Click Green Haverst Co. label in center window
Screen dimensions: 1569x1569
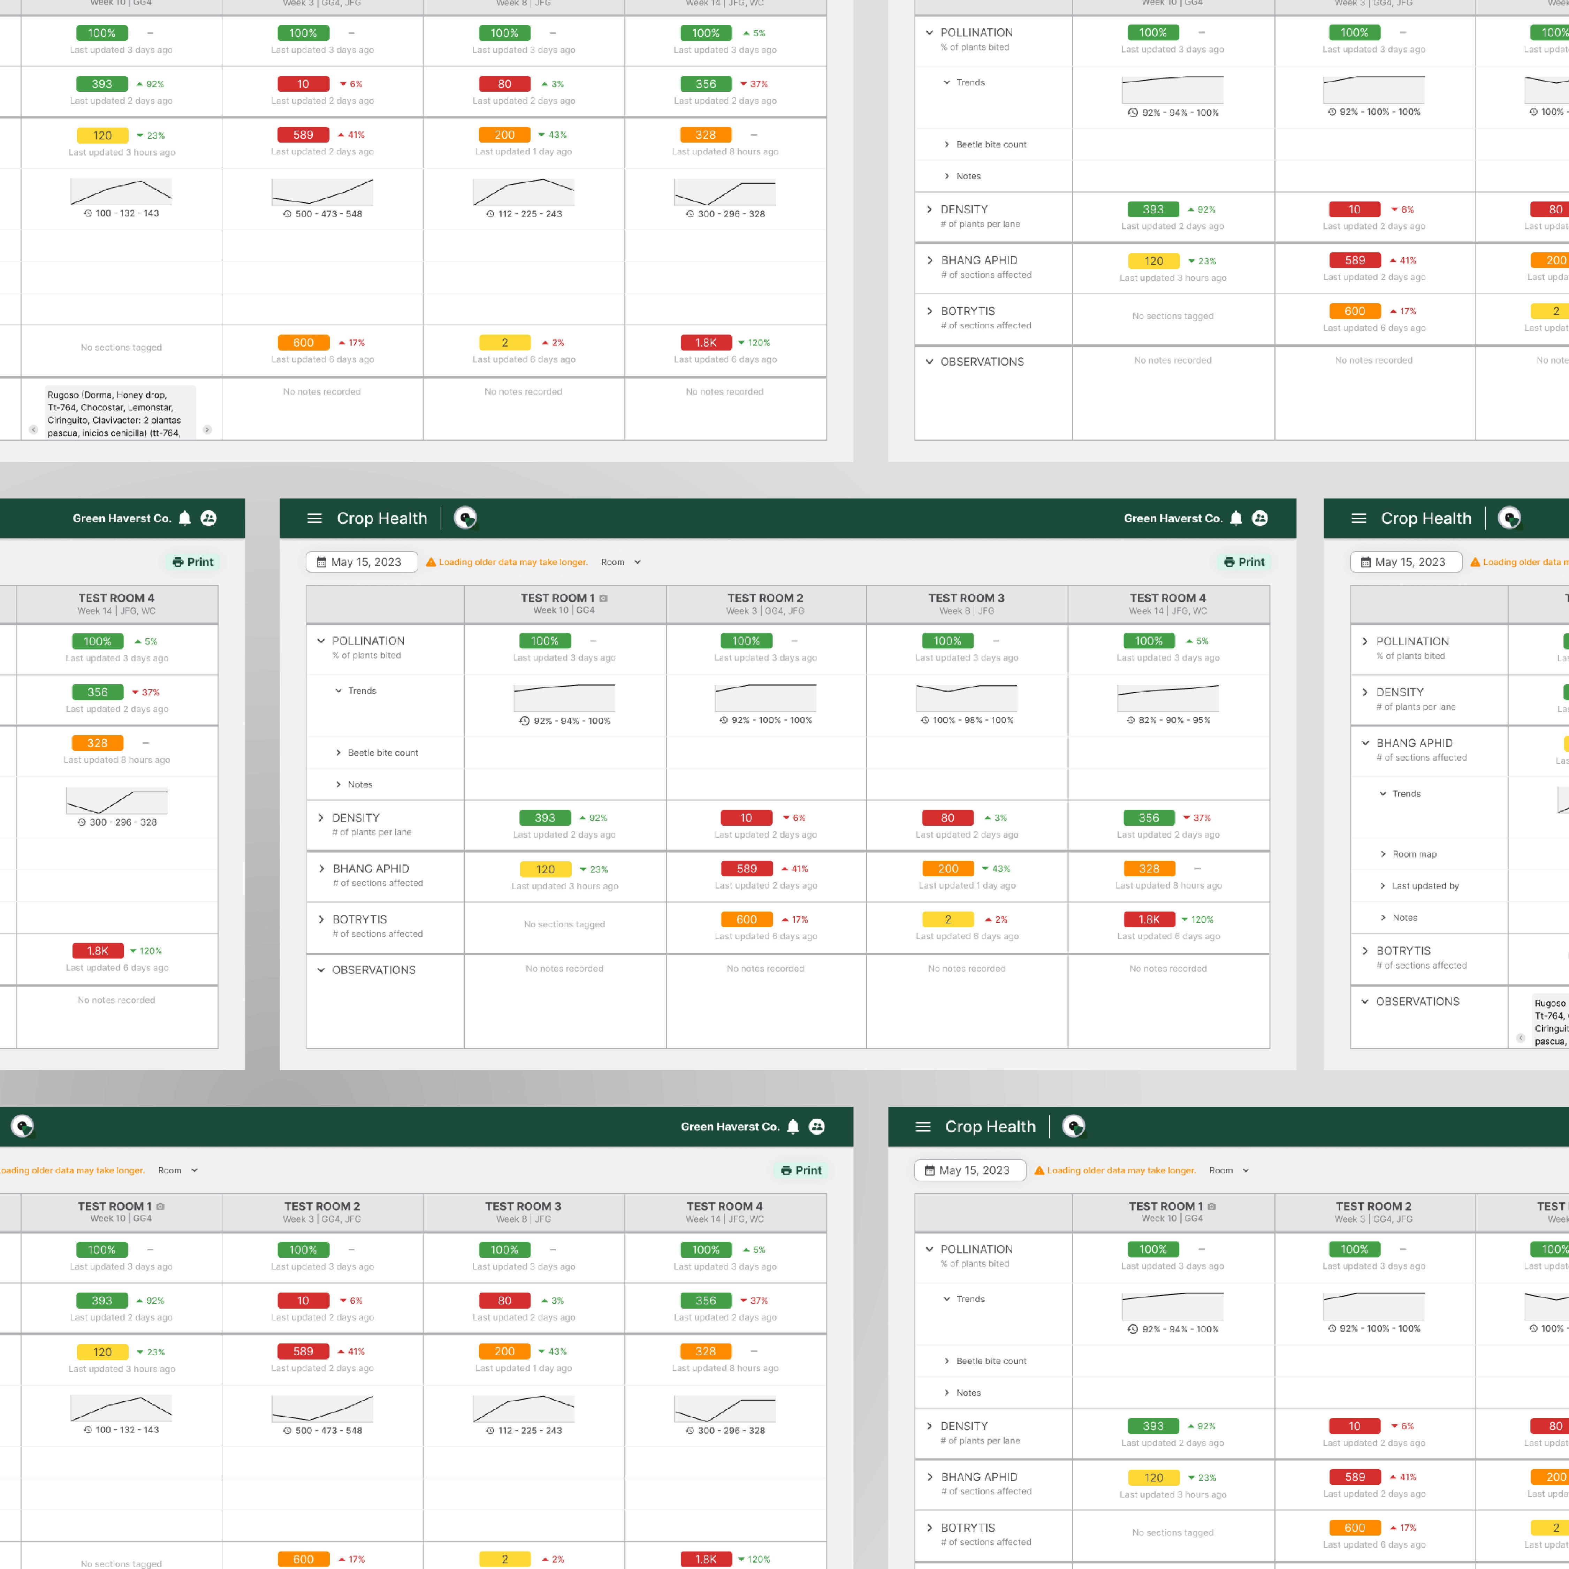pos(1173,518)
